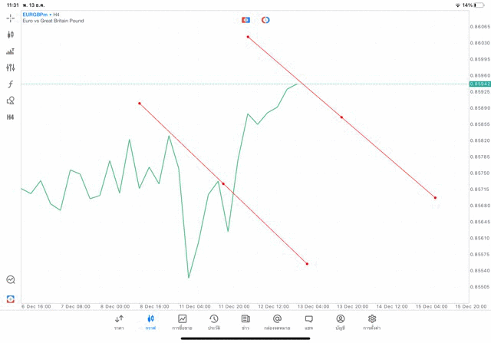Switch to the trade (การซื้อขาย) tab
Image resolution: width=491 pixels, height=343 pixels.
[182, 322]
